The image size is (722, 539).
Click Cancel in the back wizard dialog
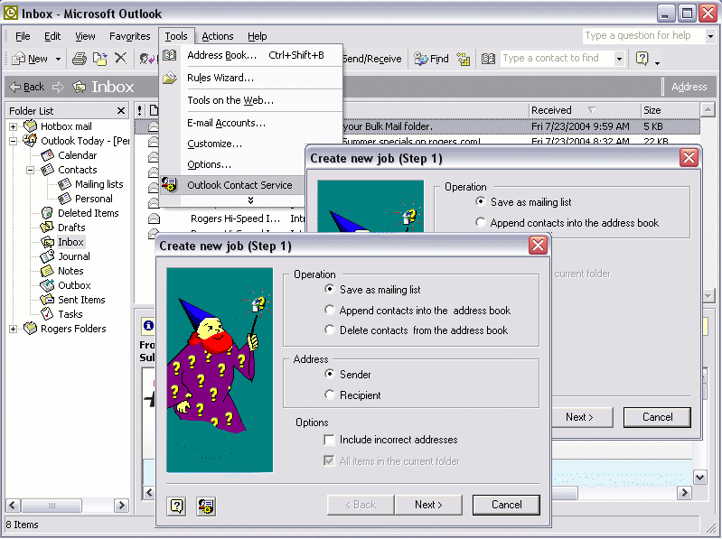click(657, 417)
